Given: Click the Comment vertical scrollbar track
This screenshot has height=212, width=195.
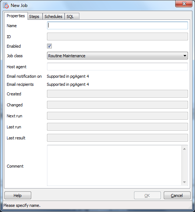Looking at the screenshot, I should tap(184, 165).
